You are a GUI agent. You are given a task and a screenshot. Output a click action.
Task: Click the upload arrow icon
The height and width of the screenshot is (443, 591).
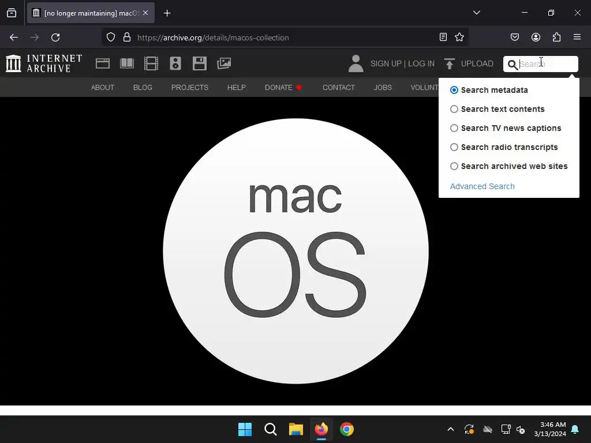(x=449, y=63)
